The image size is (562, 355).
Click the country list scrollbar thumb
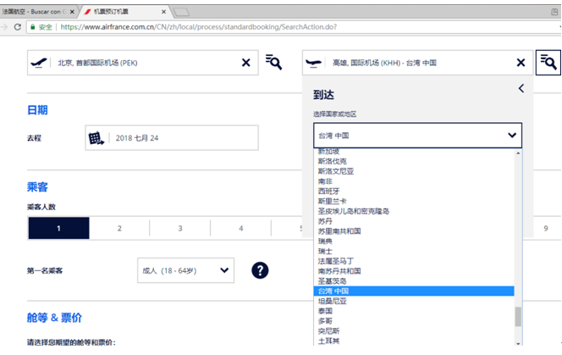pos(518,316)
